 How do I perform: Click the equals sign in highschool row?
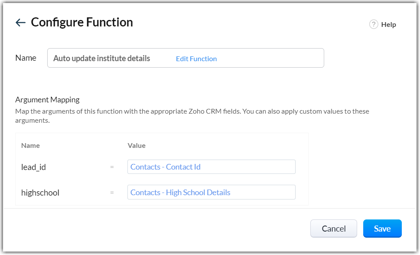(x=112, y=193)
